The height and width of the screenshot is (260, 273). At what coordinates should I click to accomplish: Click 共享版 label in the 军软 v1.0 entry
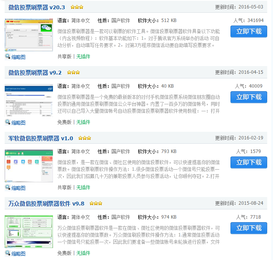point(65,187)
